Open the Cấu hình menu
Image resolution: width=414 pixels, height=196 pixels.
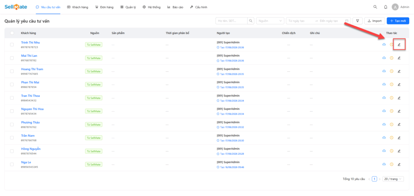point(199,7)
